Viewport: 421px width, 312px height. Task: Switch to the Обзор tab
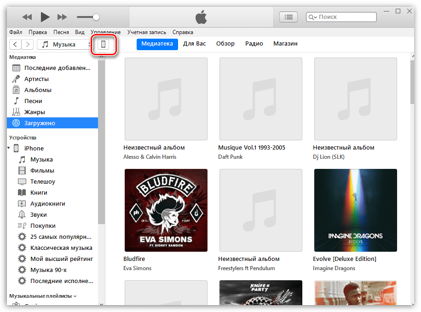coord(225,44)
